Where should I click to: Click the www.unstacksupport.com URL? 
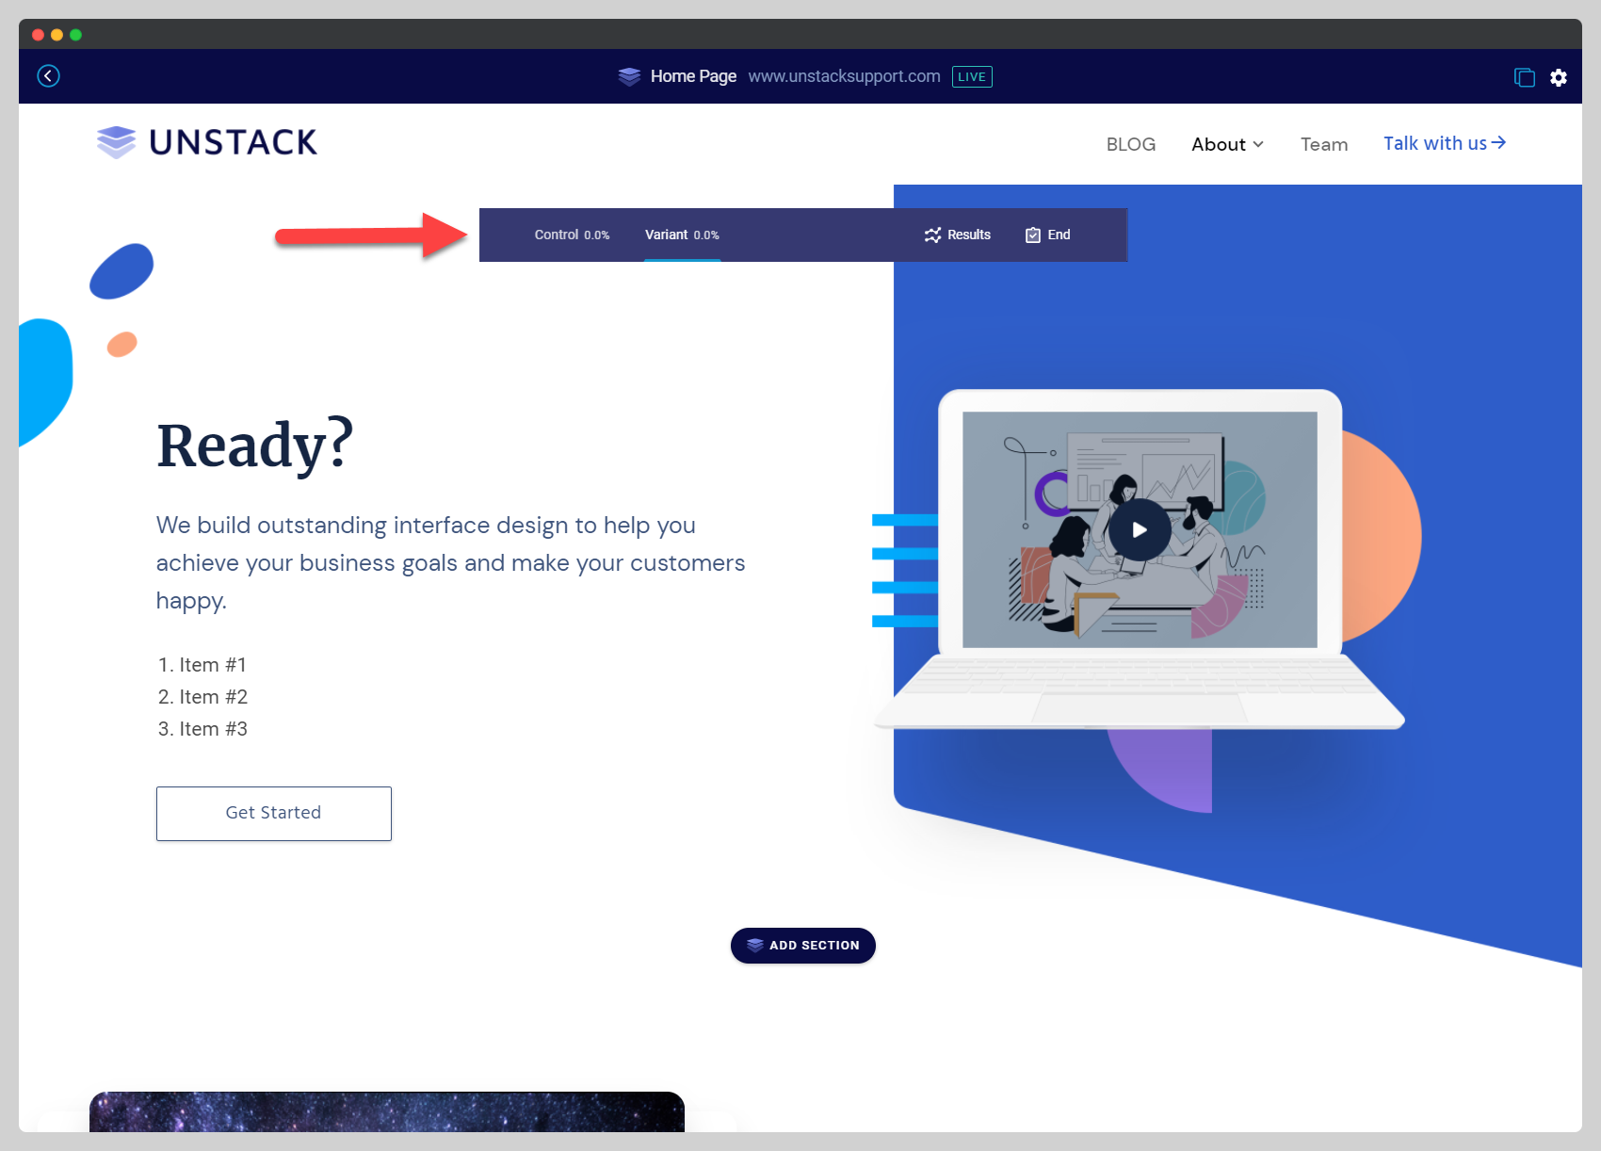point(844,76)
